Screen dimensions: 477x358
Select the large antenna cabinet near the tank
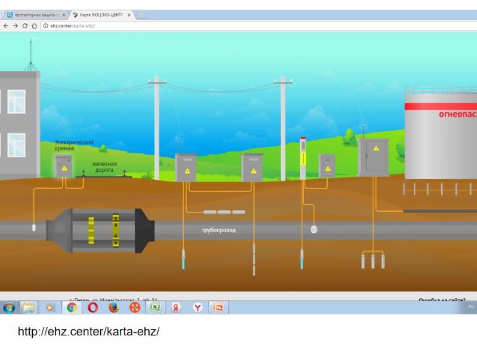(x=373, y=158)
